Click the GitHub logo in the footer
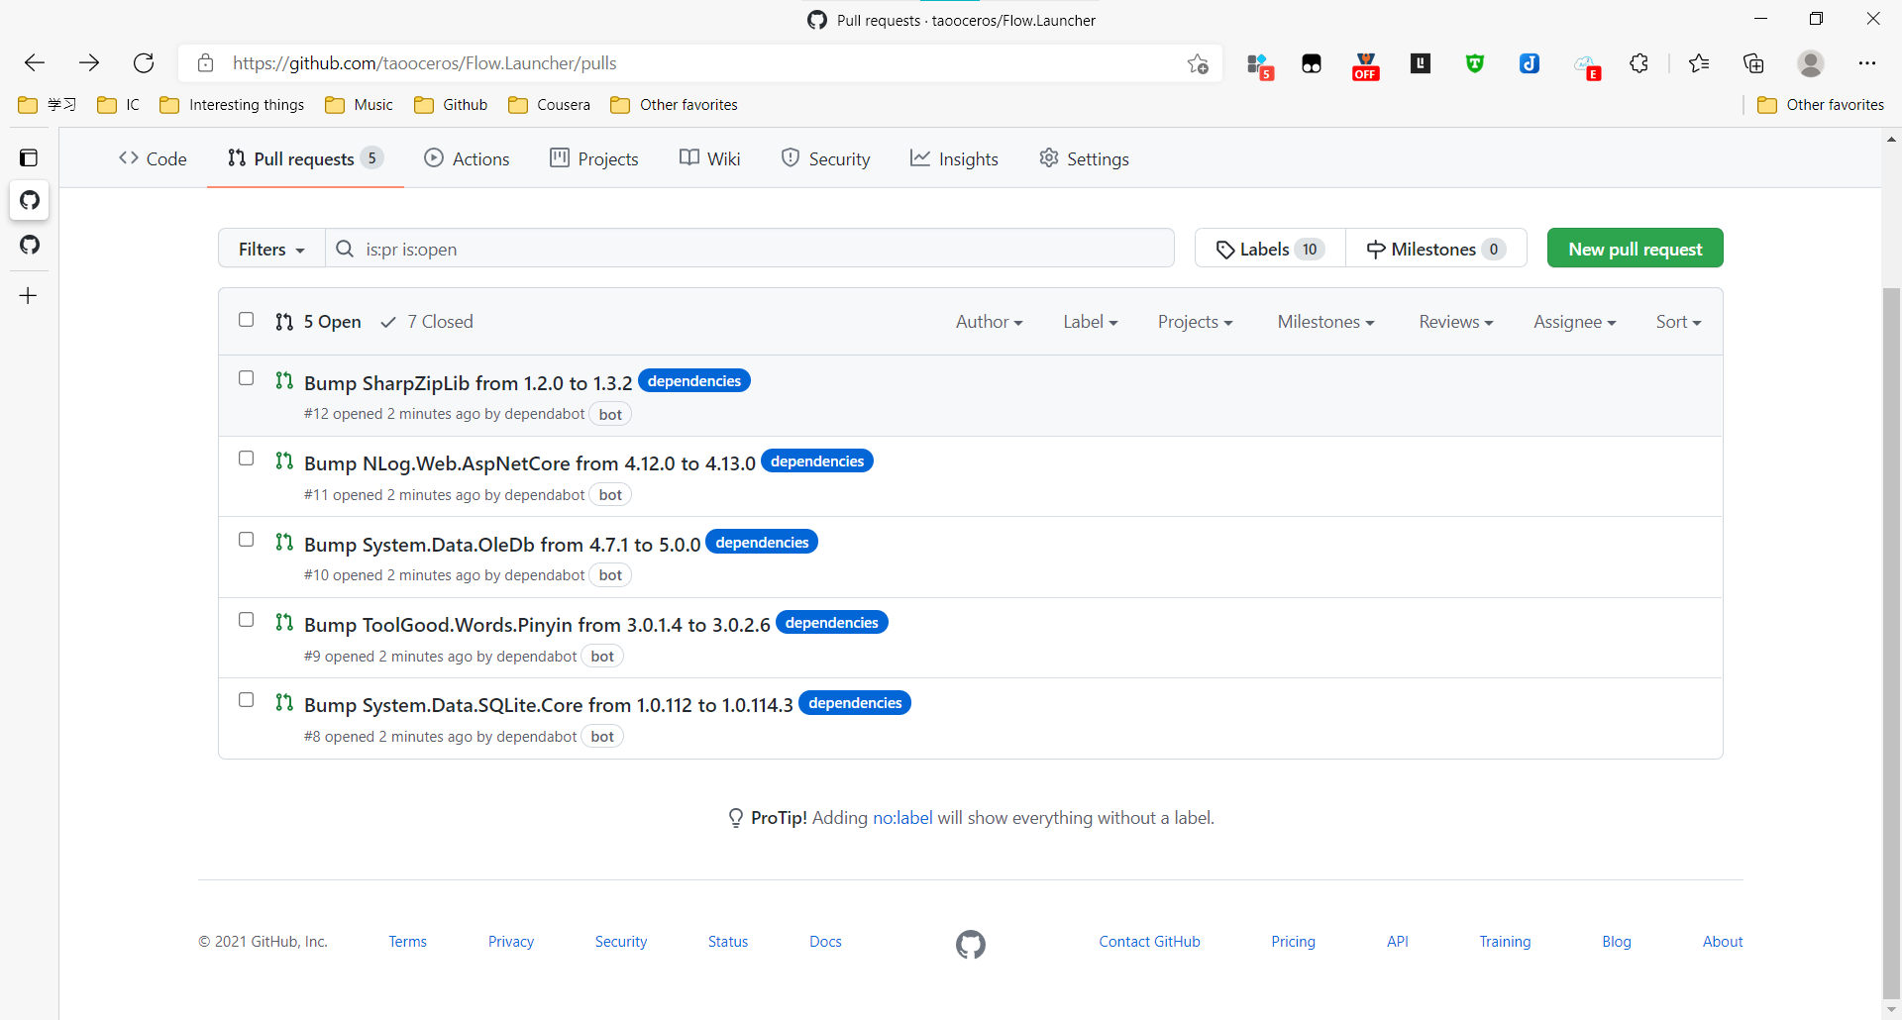 [971, 945]
